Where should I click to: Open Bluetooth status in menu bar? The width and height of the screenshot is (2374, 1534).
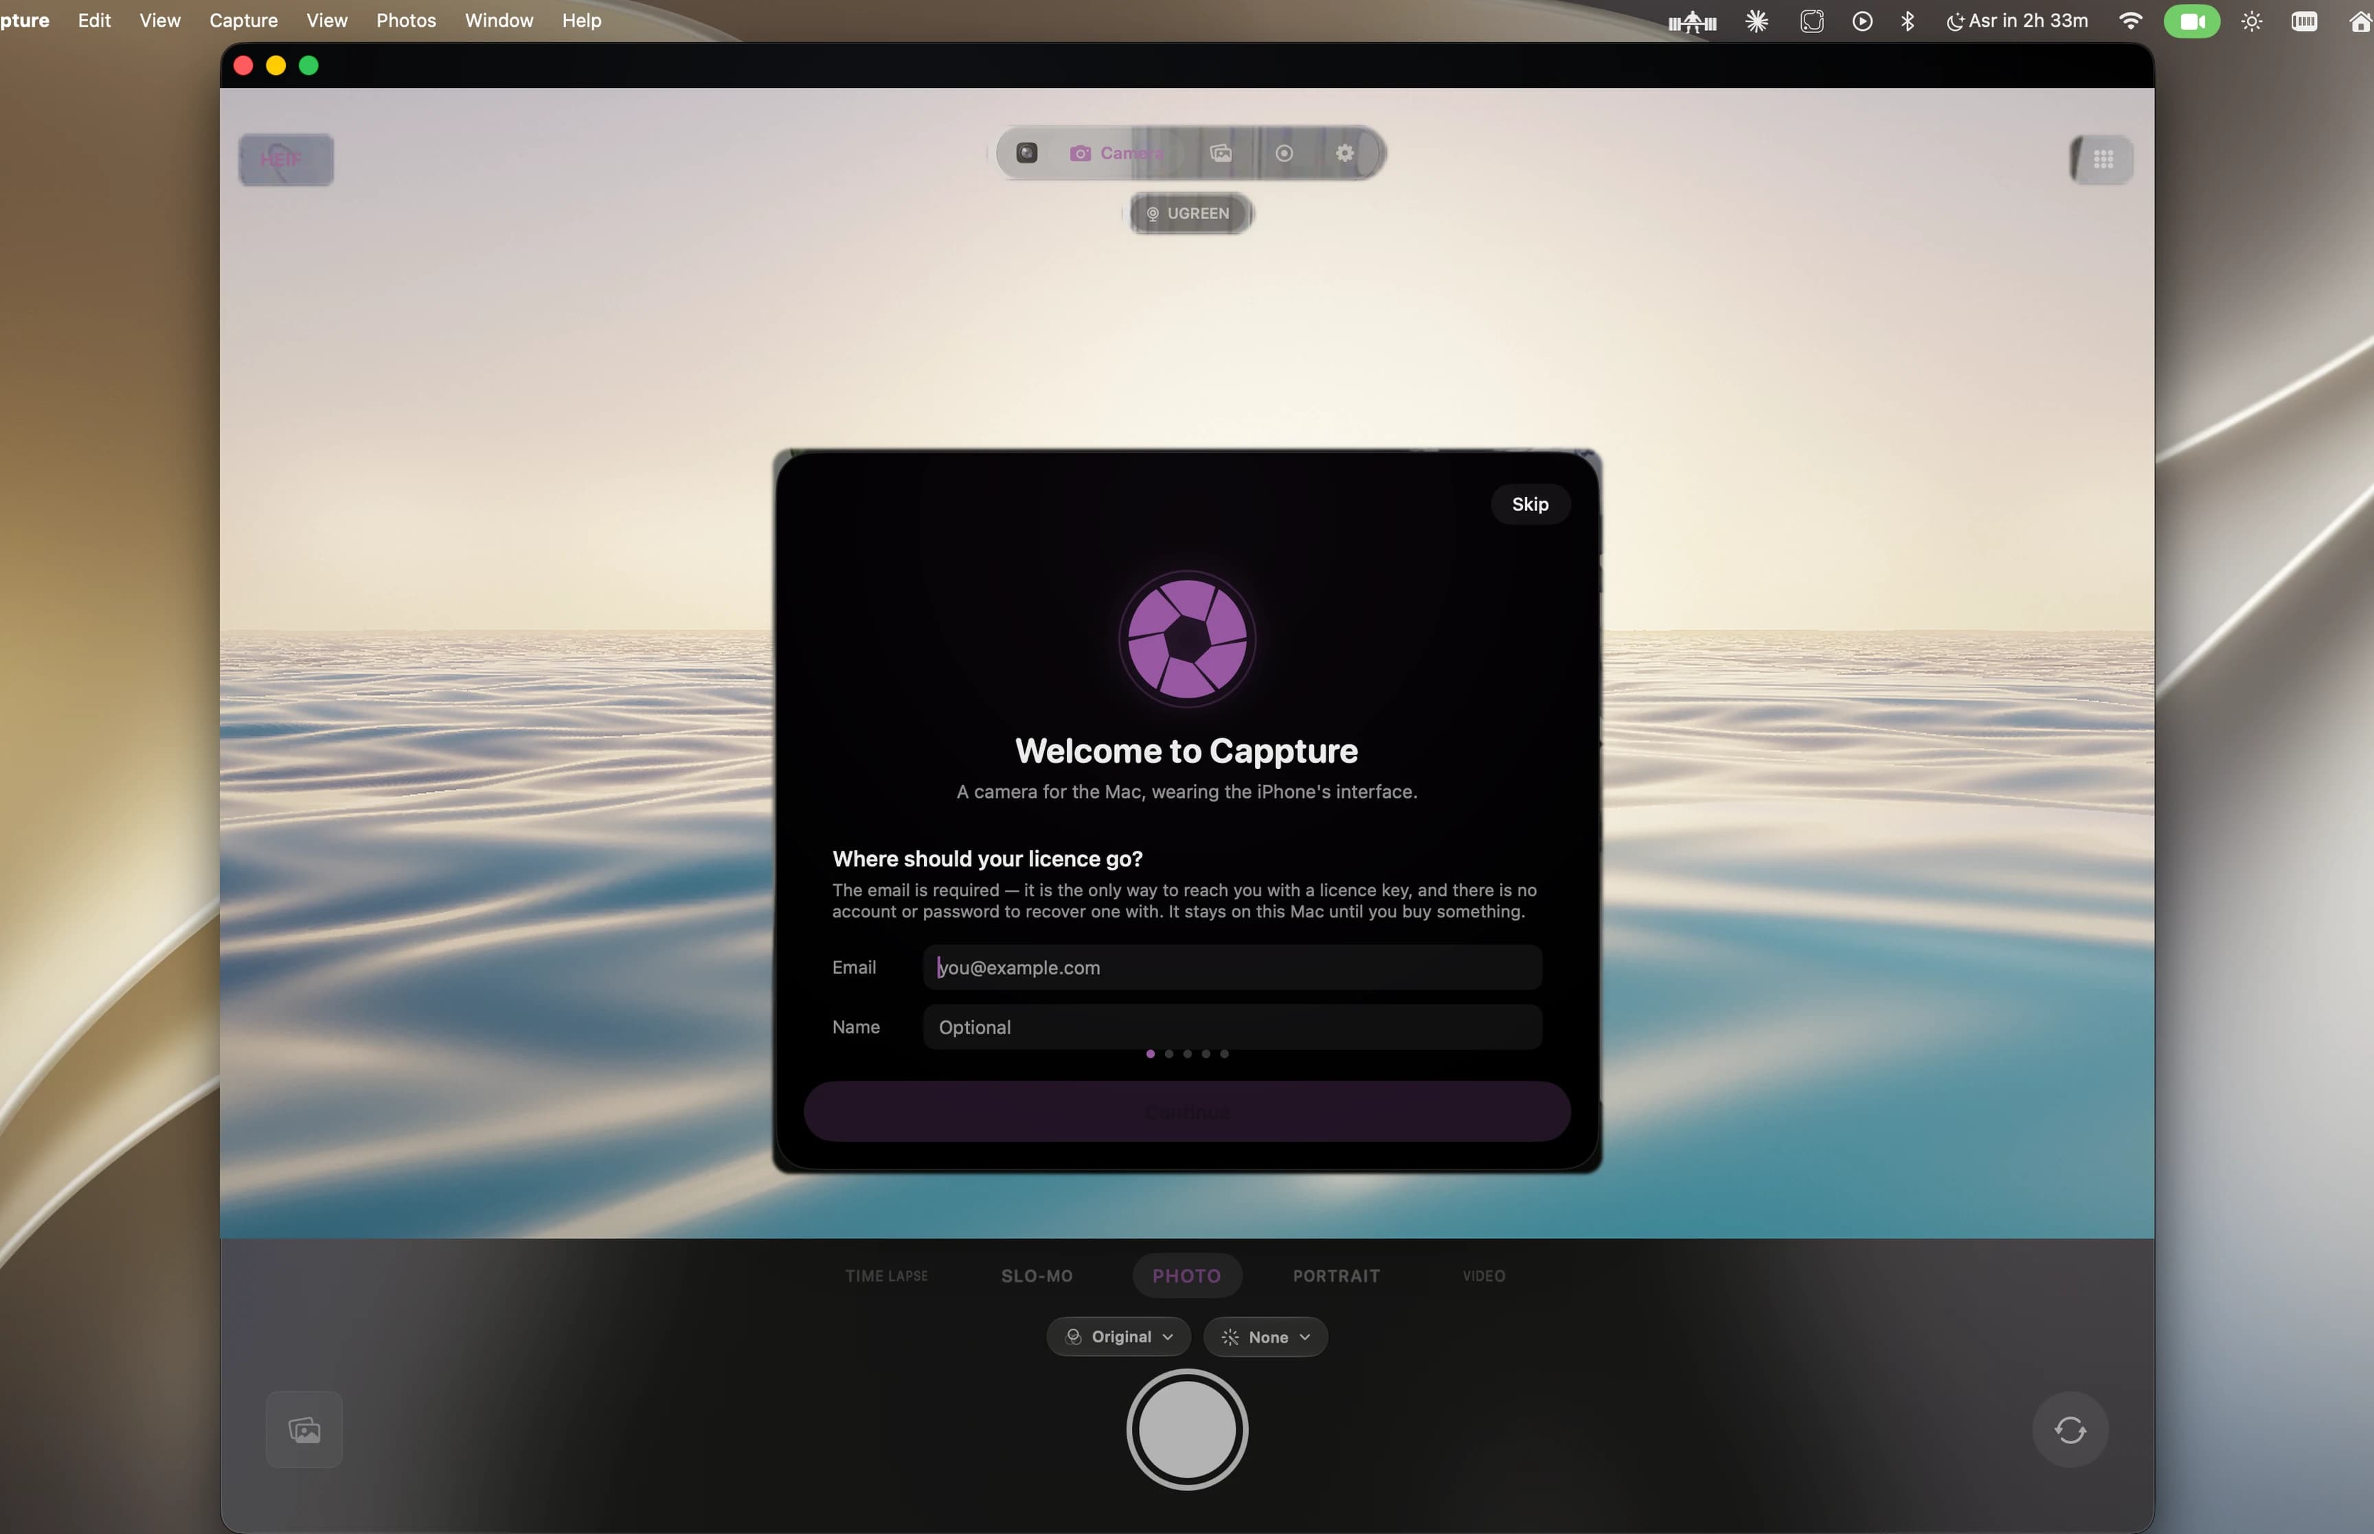[x=1907, y=21]
